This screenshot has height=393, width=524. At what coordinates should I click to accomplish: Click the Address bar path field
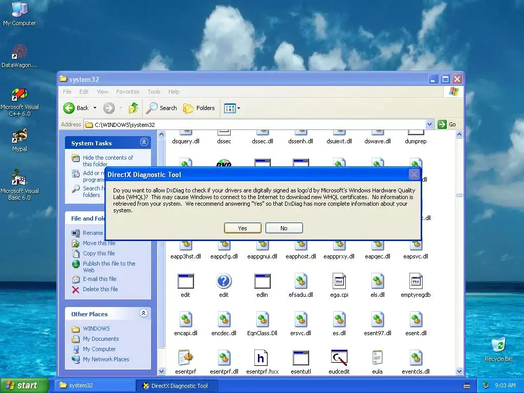pos(255,125)
